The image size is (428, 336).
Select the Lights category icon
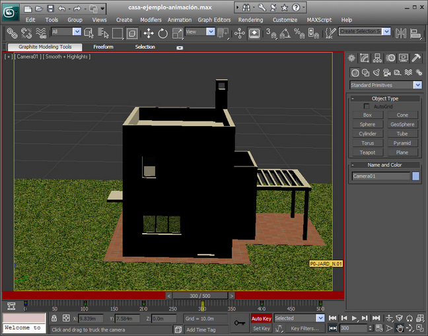point(376,73)
